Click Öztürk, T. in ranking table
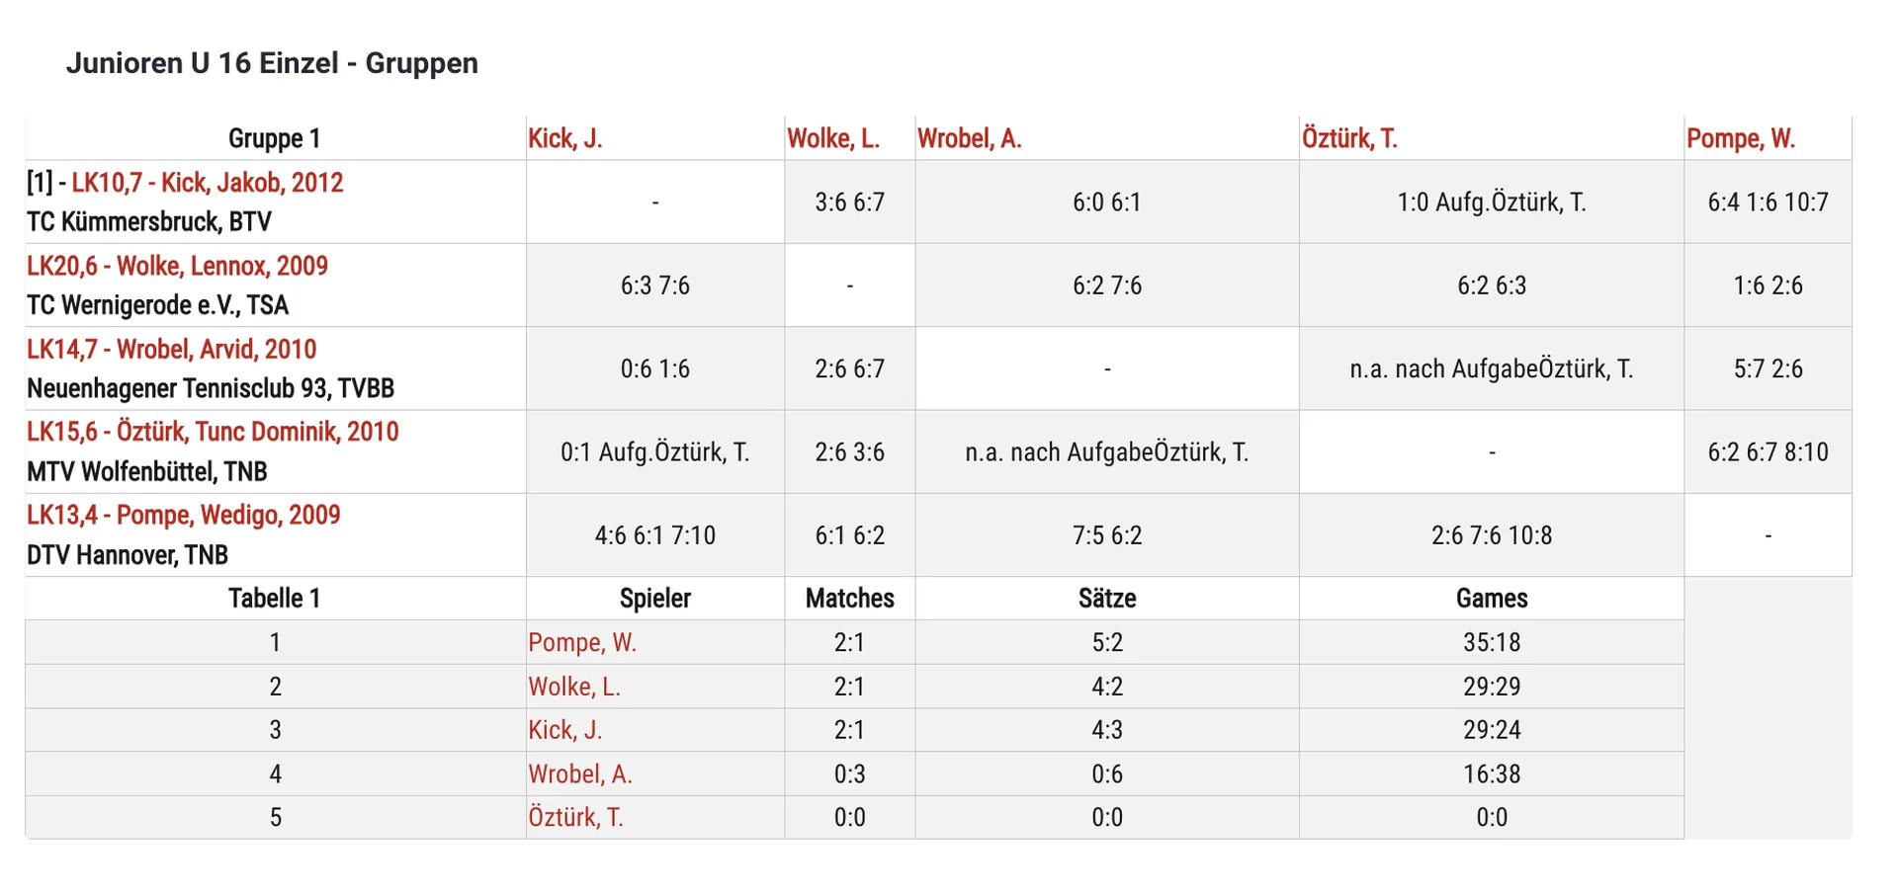 [575, 817]
